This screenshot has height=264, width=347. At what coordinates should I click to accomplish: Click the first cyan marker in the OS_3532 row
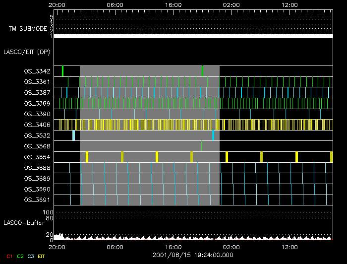[73, 135]
